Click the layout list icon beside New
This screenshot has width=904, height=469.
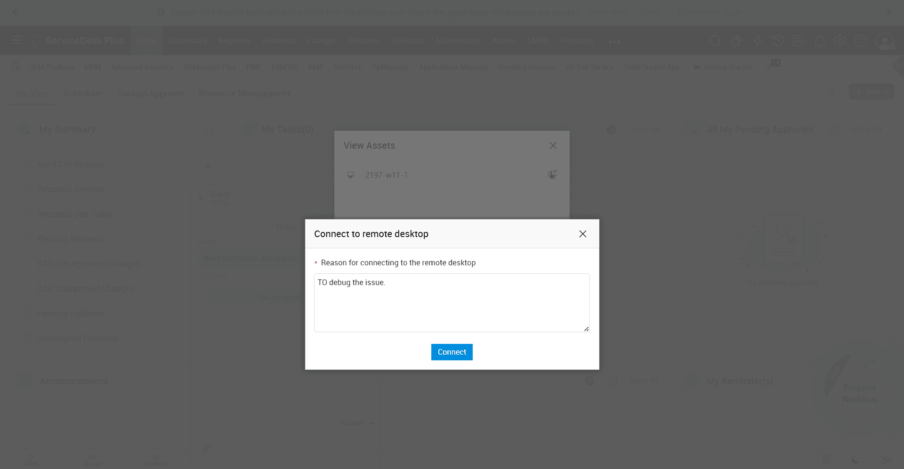(x=831, y=92)
